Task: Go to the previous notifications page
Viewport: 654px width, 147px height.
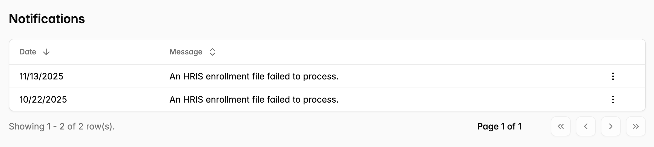Action: tap(586, 126)
